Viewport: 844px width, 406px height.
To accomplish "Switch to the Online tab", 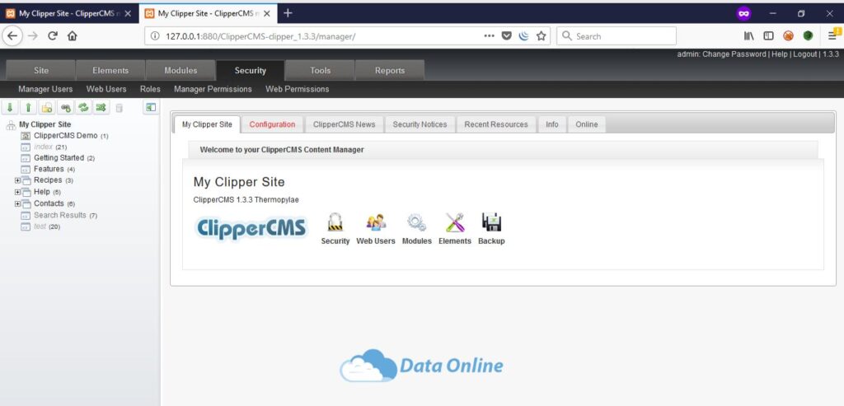I will [x=586, y=124].
